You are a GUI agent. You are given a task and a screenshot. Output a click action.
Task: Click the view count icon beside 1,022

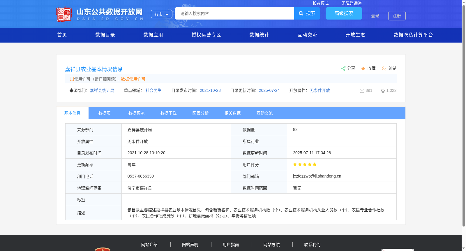pyautogui.click(x=383, y=91)
